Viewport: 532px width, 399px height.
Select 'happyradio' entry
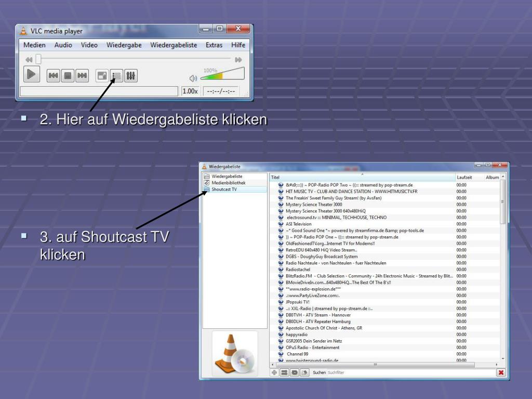[297, 335]
